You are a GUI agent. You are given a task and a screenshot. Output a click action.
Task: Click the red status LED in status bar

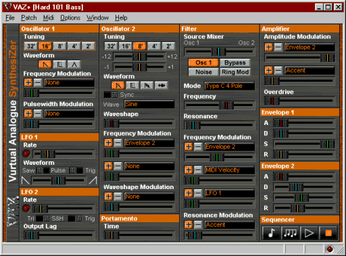[x=330, y=249]
